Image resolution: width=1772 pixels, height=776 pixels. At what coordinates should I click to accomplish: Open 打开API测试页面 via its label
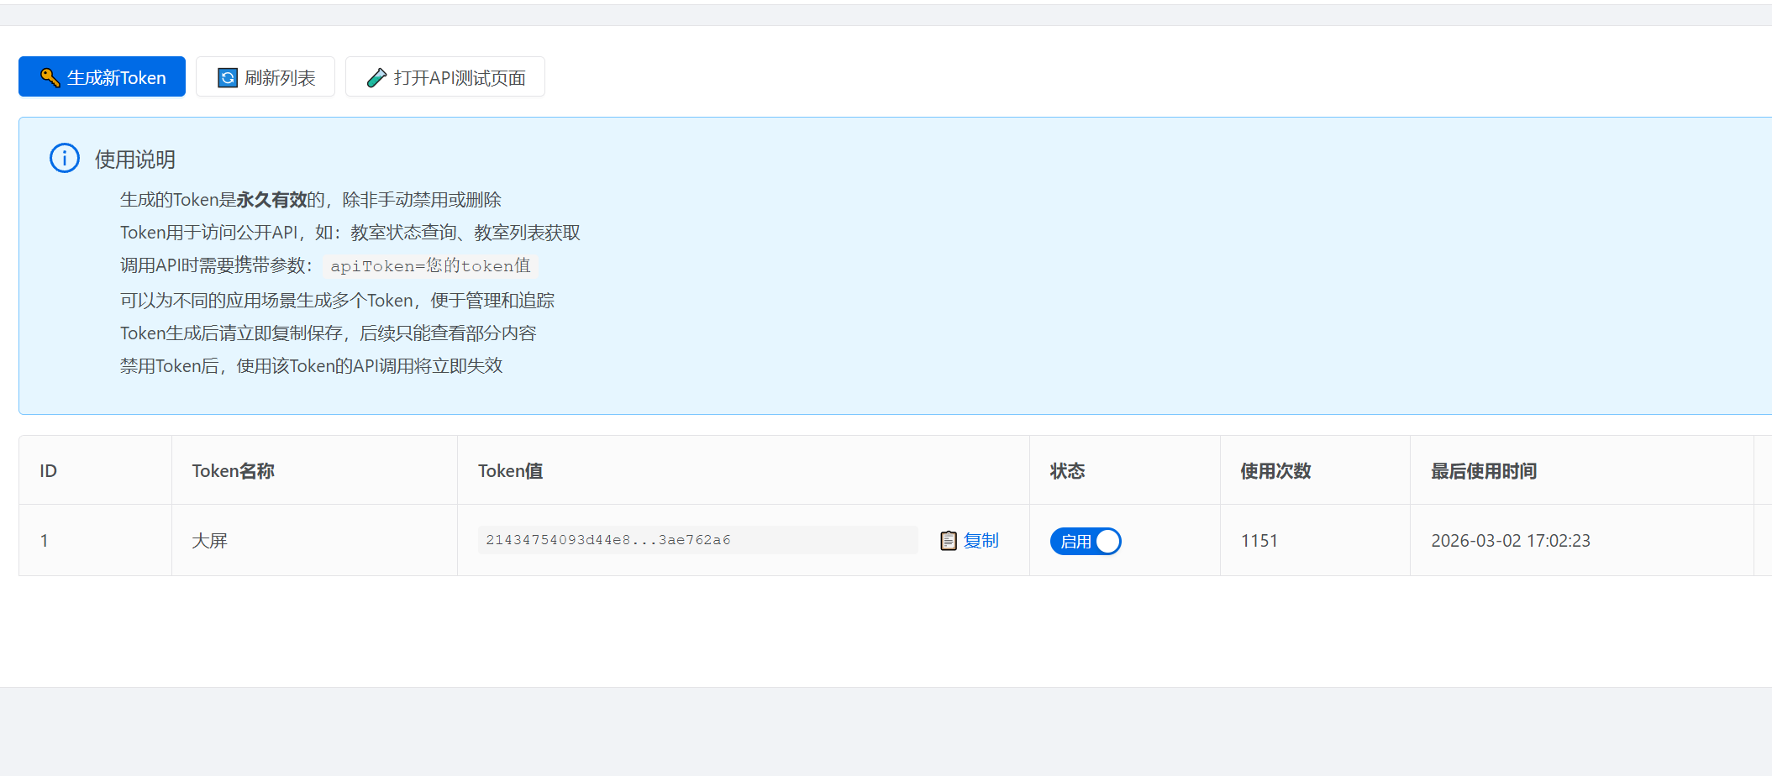[x=460, y=78]
